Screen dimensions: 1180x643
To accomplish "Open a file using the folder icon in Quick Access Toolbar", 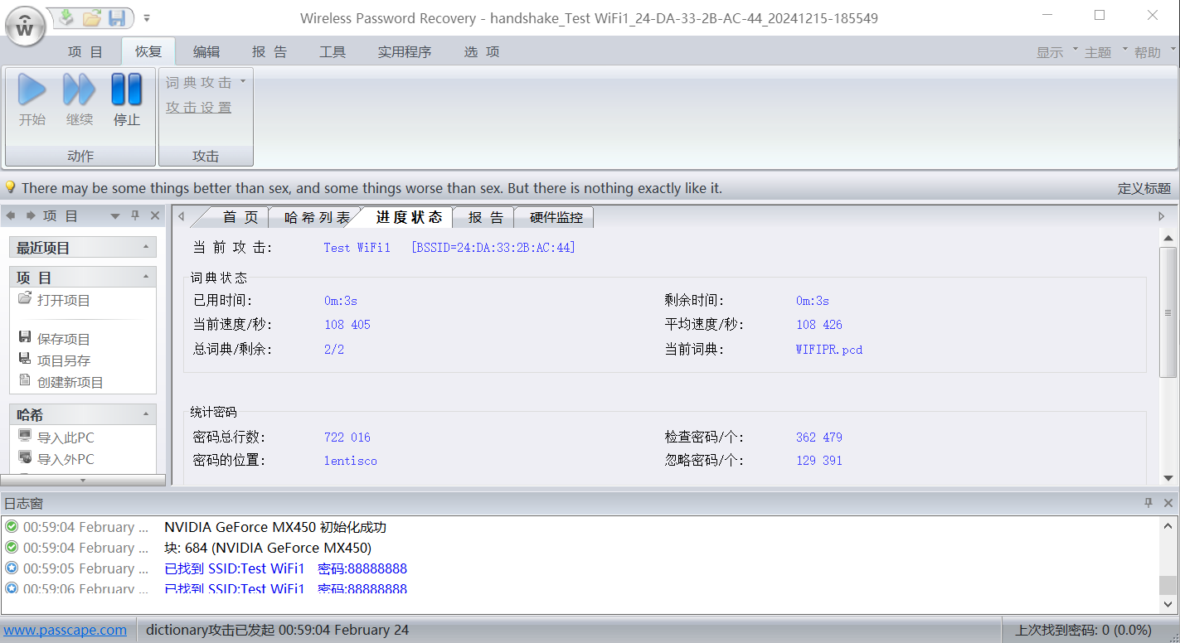I will 91,17.
